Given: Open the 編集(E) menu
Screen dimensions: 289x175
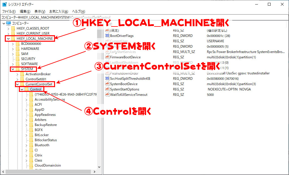Looking at the screenshot, I should 25,11.
